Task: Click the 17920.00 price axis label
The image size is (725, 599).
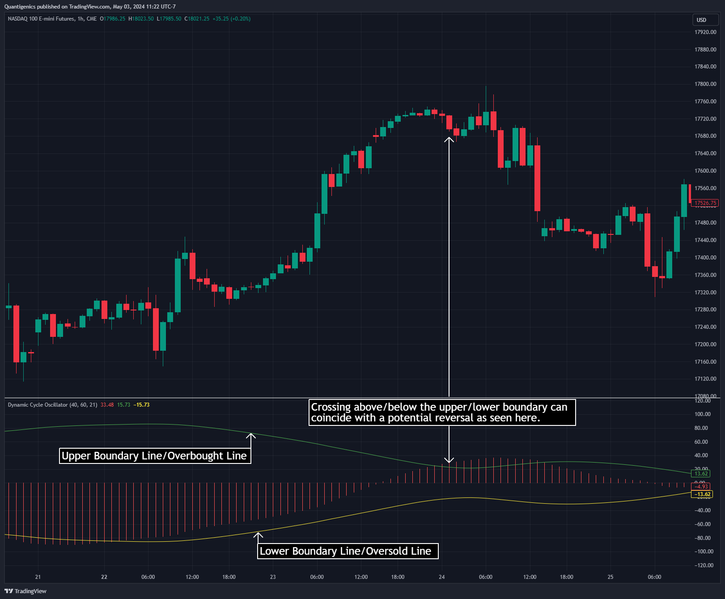Action: pyautogui.click(x=705, y=32)
